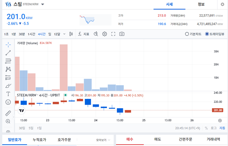Select the brush drawing tool
228x146 pixels.
(8, 86)
